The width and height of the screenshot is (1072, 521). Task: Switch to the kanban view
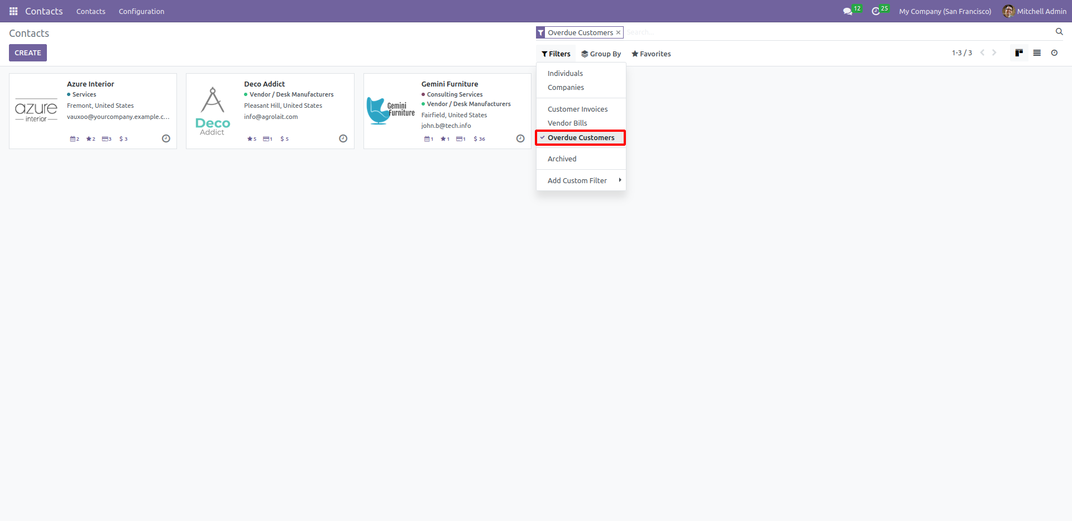tap(1019, 53)
